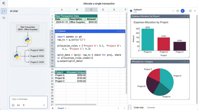Click the collapse-output icon in code panel header
The width and height of the screenshot is (198, 110).
click(x=173, y=11)
